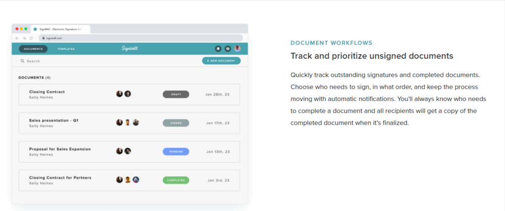This screenshot has width=505, height=211.
Task: Select the SignWell browser tab
Action: tap(60, 29)
